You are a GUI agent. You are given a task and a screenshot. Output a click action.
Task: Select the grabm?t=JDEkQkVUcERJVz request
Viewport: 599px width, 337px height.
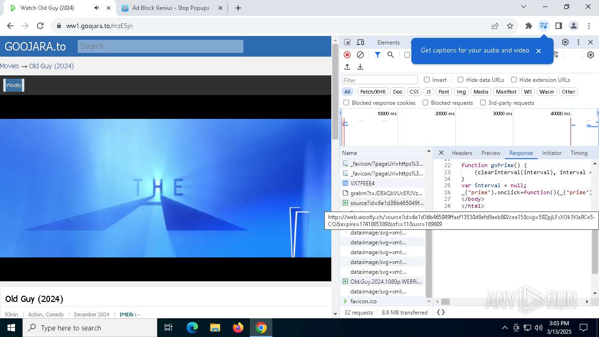pos(383,193)
